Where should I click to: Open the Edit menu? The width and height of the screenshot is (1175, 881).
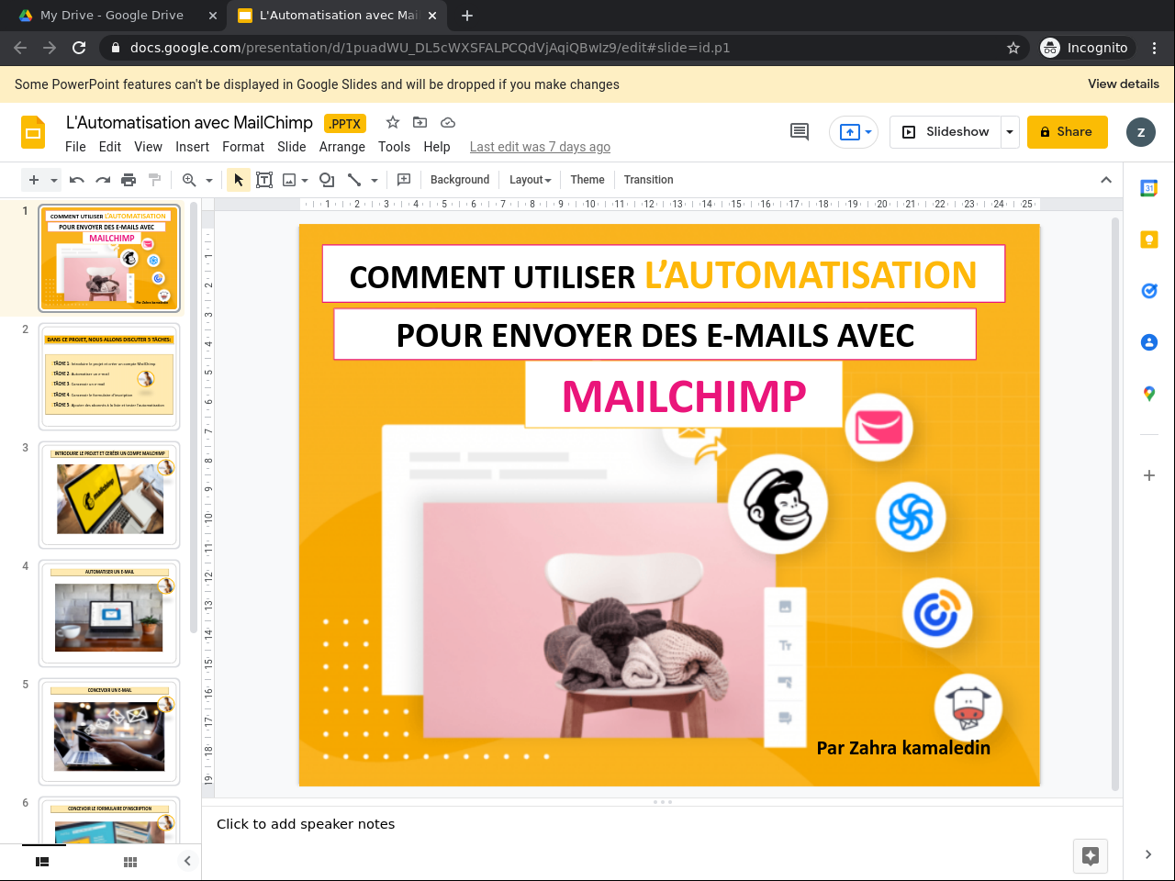(x=110, y=147)
